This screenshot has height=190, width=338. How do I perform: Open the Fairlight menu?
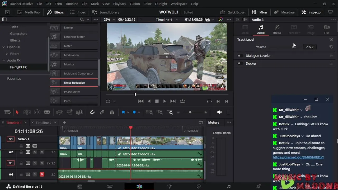161,4
